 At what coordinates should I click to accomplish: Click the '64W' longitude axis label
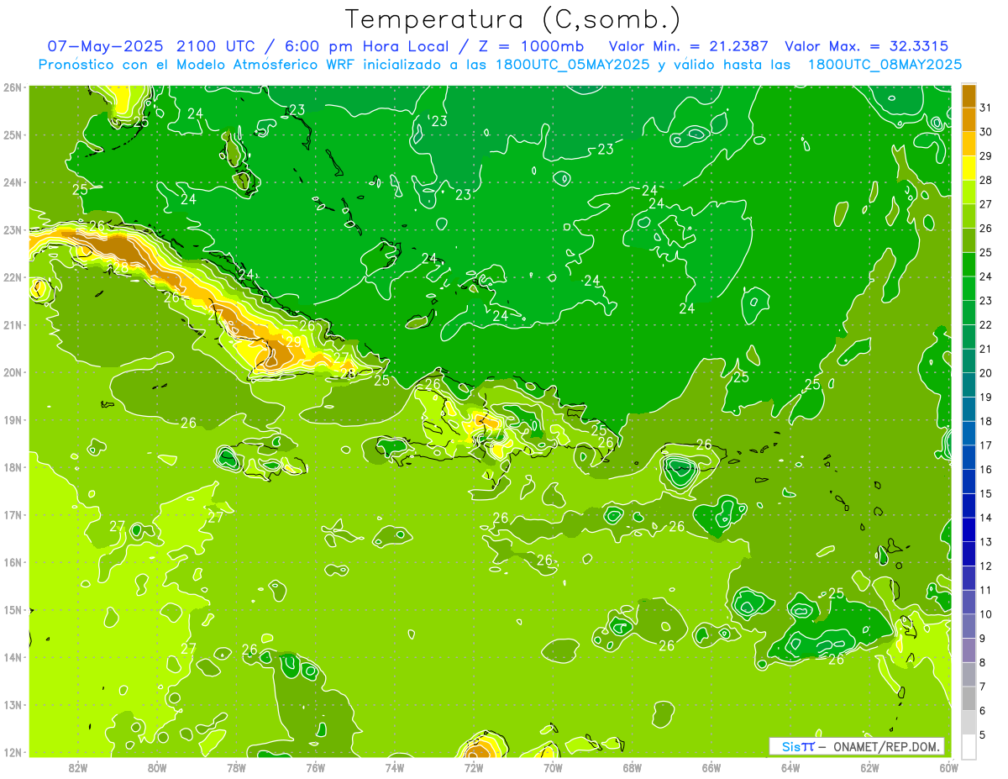(x=790, y=766)
